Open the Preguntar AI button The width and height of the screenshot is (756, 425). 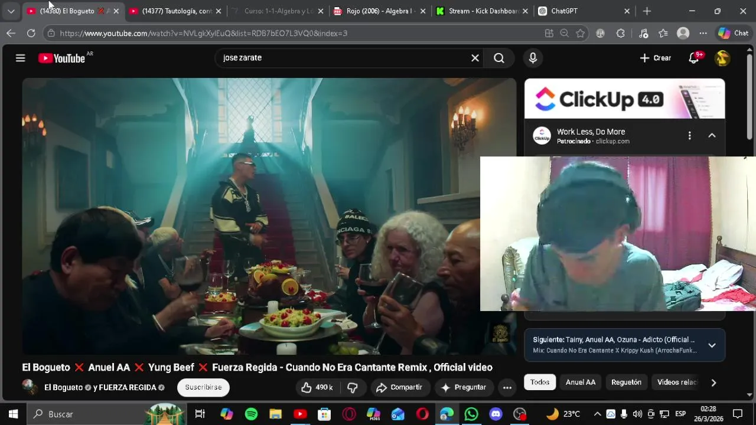coord(464,387)
